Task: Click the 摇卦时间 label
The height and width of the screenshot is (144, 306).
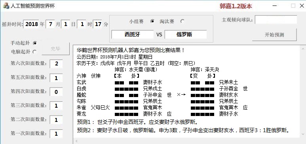Action: (13, 24)
